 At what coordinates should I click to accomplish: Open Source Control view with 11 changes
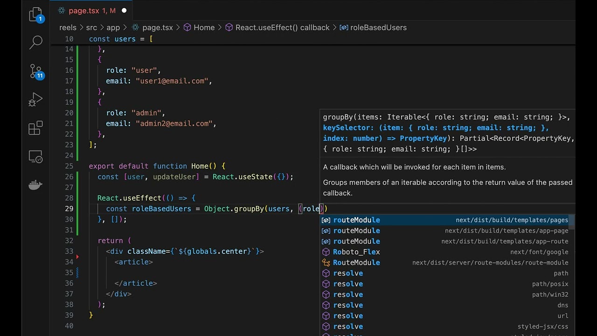(x=36, y=71)
